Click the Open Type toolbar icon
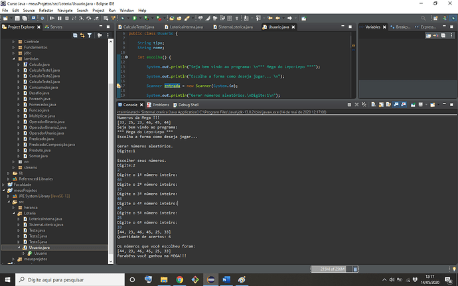This screenshot has height=286, width=458. point(172,19)
